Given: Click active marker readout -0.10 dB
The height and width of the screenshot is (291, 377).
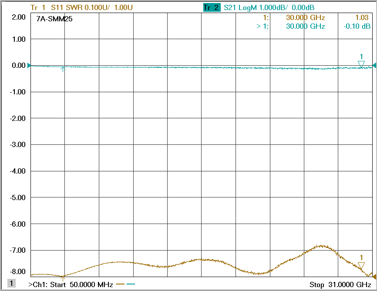Looking at the screenshot, I should [x=357, y=26].
